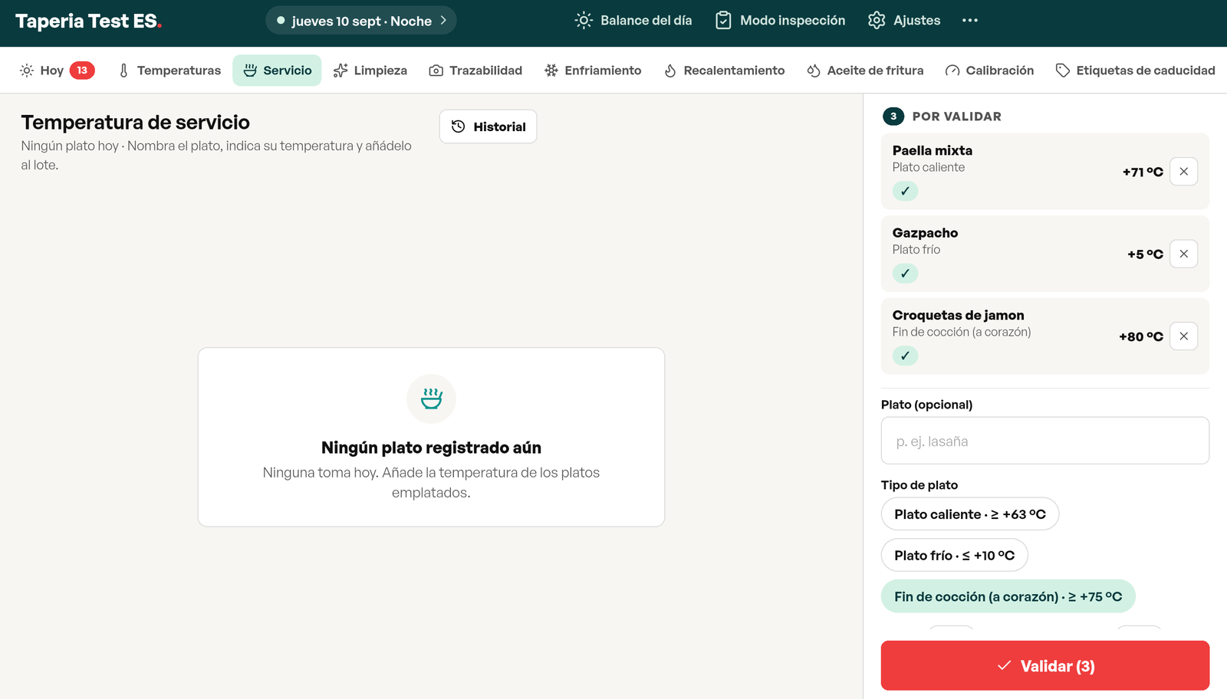The height and width of the screenshot is (699, 1227).
Task: Open the three-dots overflow menu
Action: tap(970, 21)
